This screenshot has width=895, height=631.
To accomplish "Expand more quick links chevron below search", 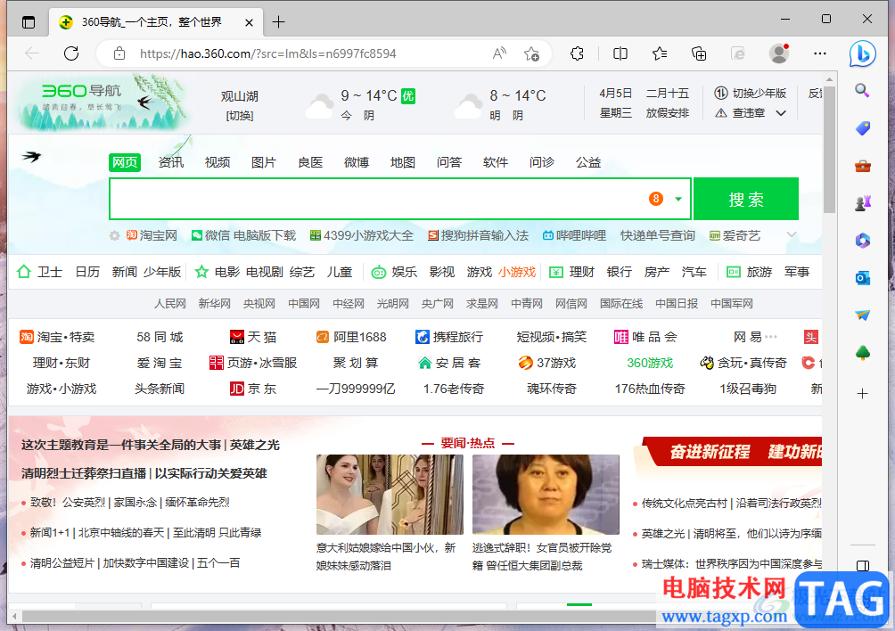I will tap(791, 234).
